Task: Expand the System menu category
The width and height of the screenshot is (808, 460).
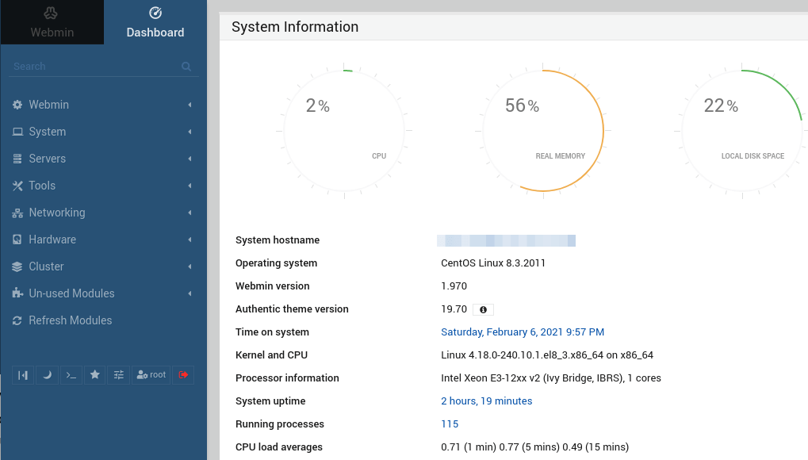Action: click(47, 132)
